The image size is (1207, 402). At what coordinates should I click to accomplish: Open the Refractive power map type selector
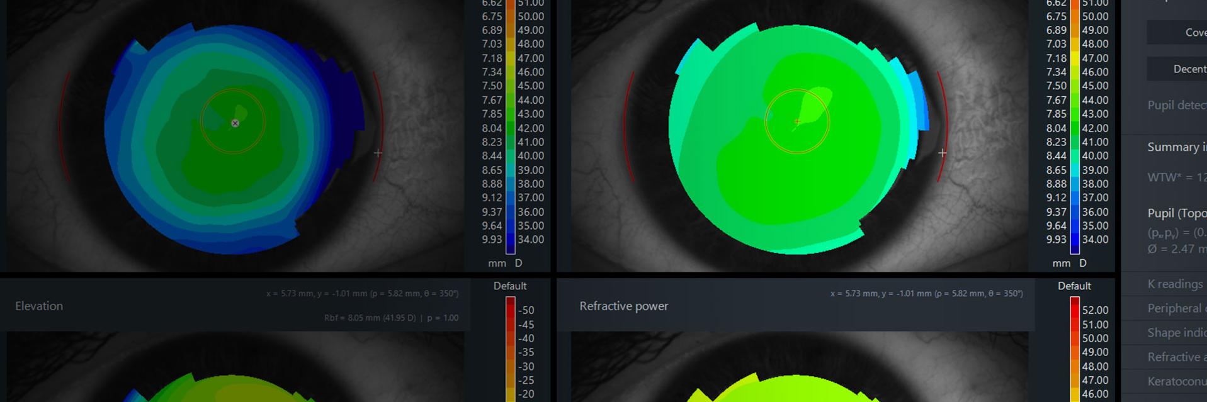[x=623, y=306]
